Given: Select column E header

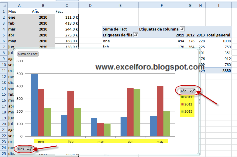Looking at the screenshot, I should 120,5.
